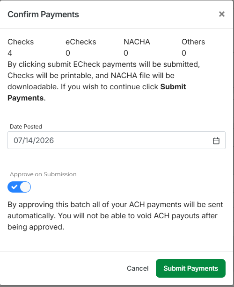Select the Others column heading
Image resolution: width=234 pixels, height=287 pixels.
(193, 42)
